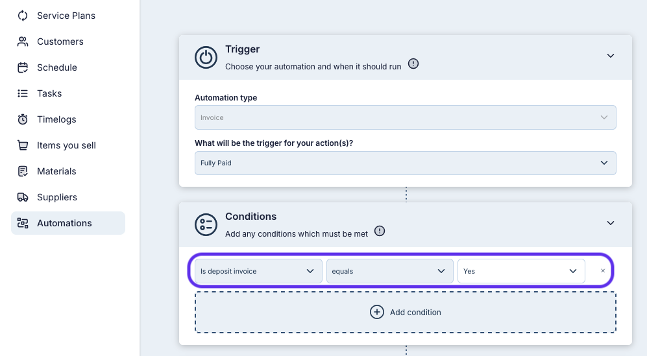Click the Tasks list icon

[23, 93]
